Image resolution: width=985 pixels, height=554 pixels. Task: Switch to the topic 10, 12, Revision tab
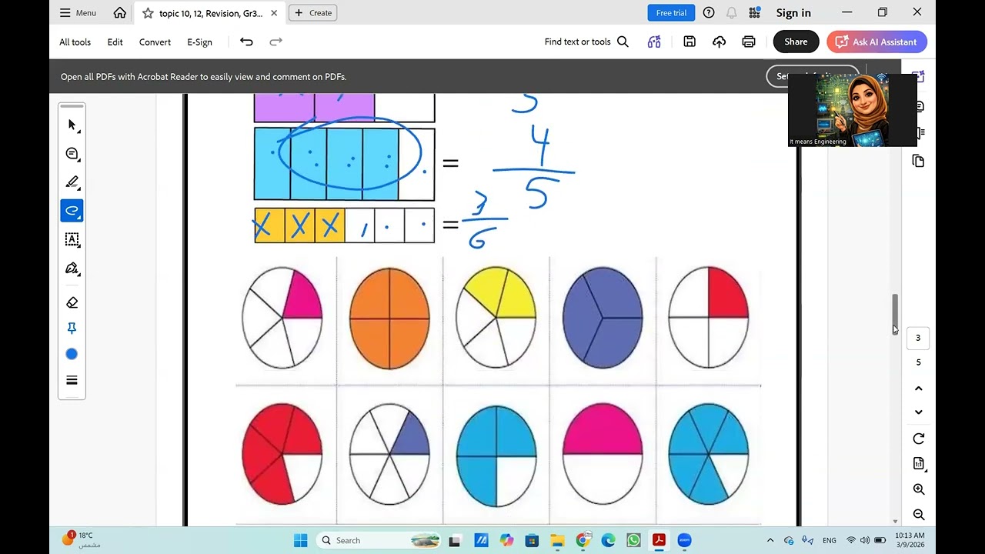tap(210, 13)
